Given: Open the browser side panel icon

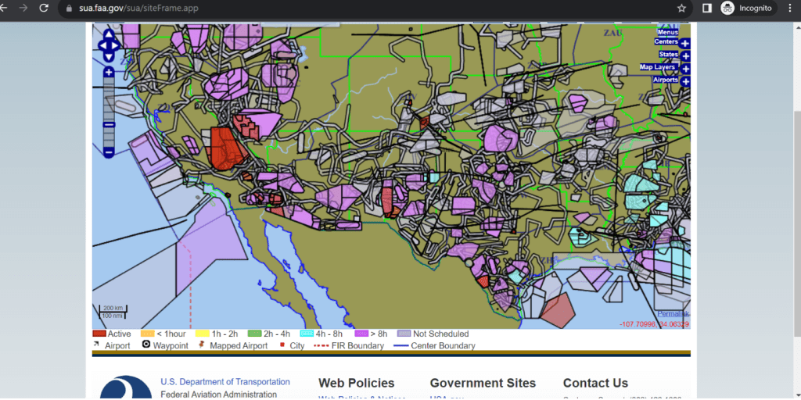Looking at the screenshot, I should click(x=706, y=8).
